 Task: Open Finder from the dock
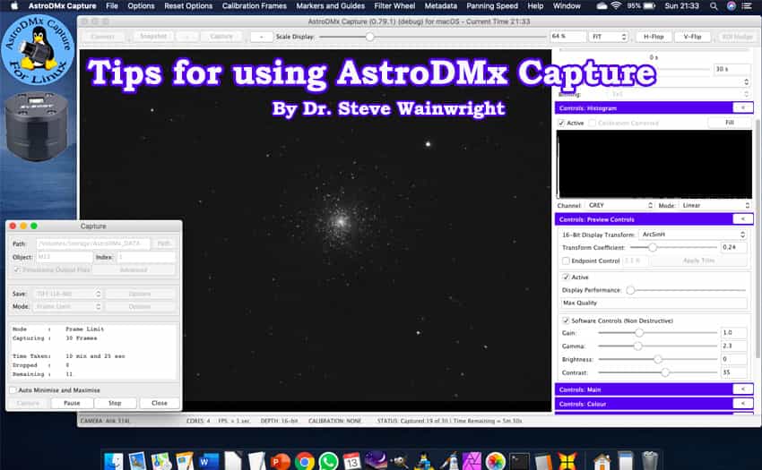(113, 461)
